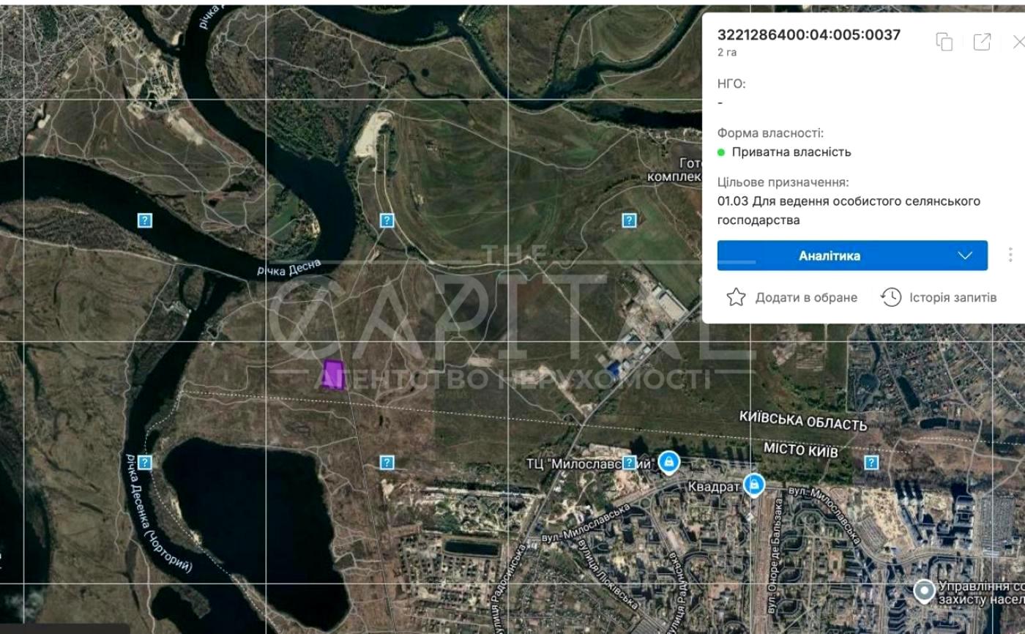Close the parcel info panel
This screenshot has width=1025, height=634.
(1018, 42)
